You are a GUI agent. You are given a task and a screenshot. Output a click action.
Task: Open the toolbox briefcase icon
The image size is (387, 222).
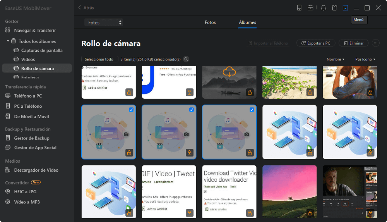(310, 8)
